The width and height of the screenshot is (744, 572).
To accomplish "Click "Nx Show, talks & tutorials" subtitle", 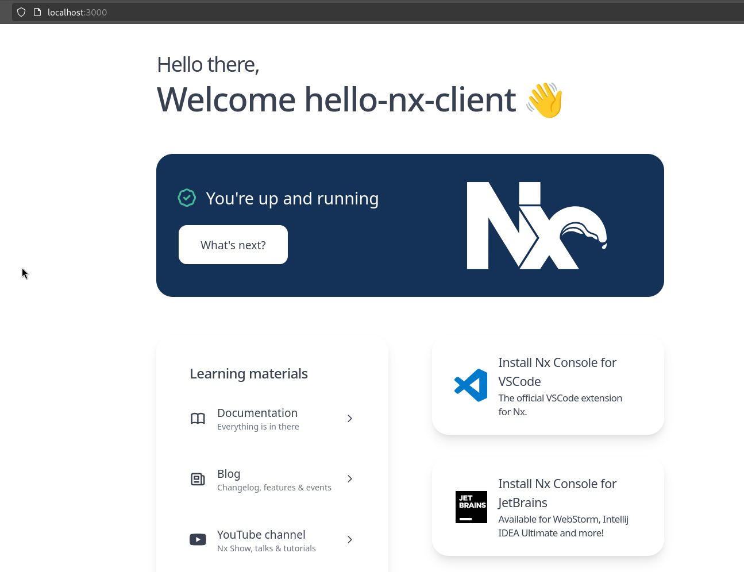I will tap(267, 548).
